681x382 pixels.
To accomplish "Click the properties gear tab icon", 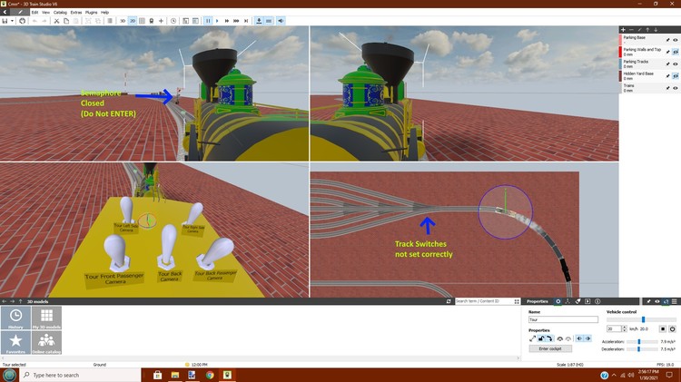I will (x=558, y=301).
